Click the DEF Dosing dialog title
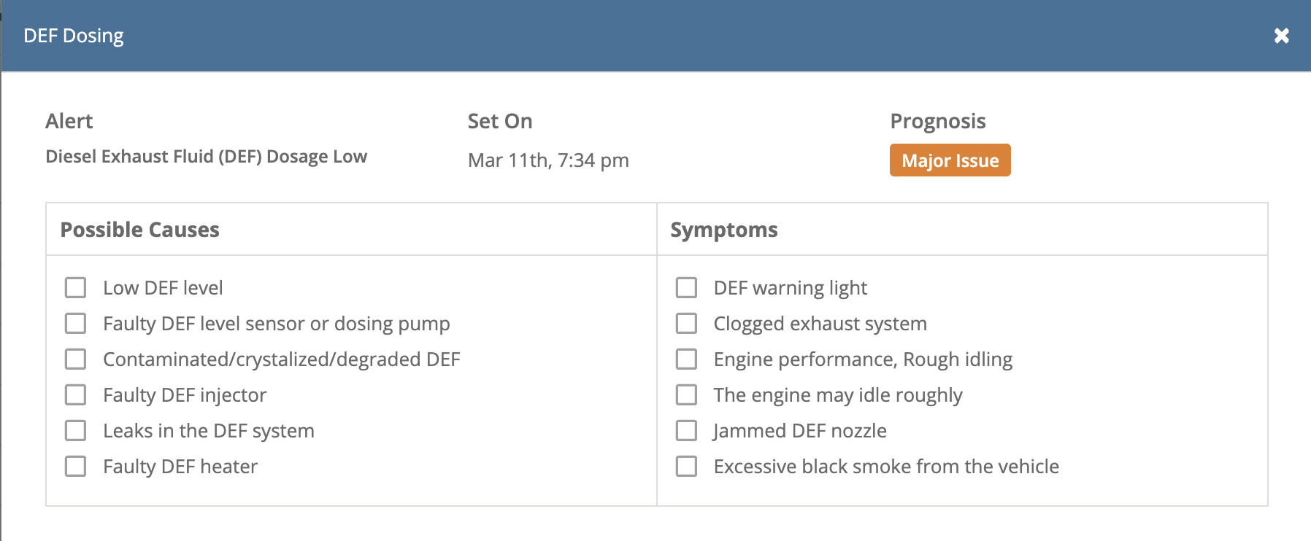 click(74, 36)
